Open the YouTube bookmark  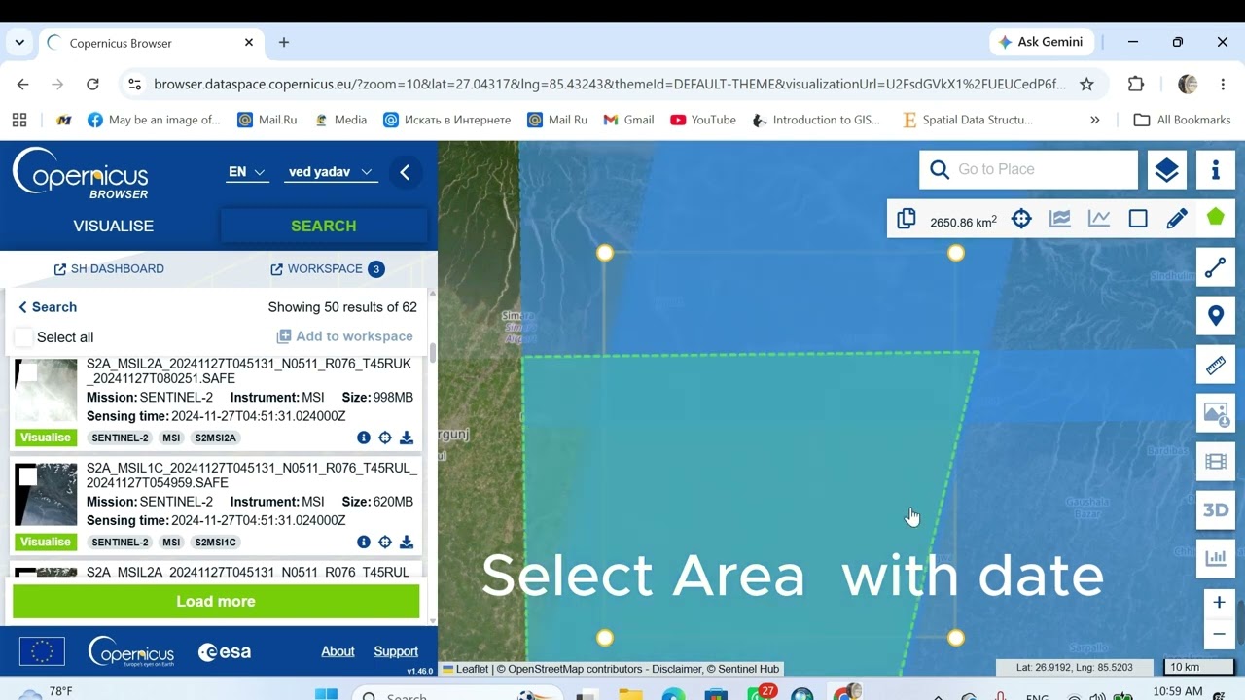703,120
